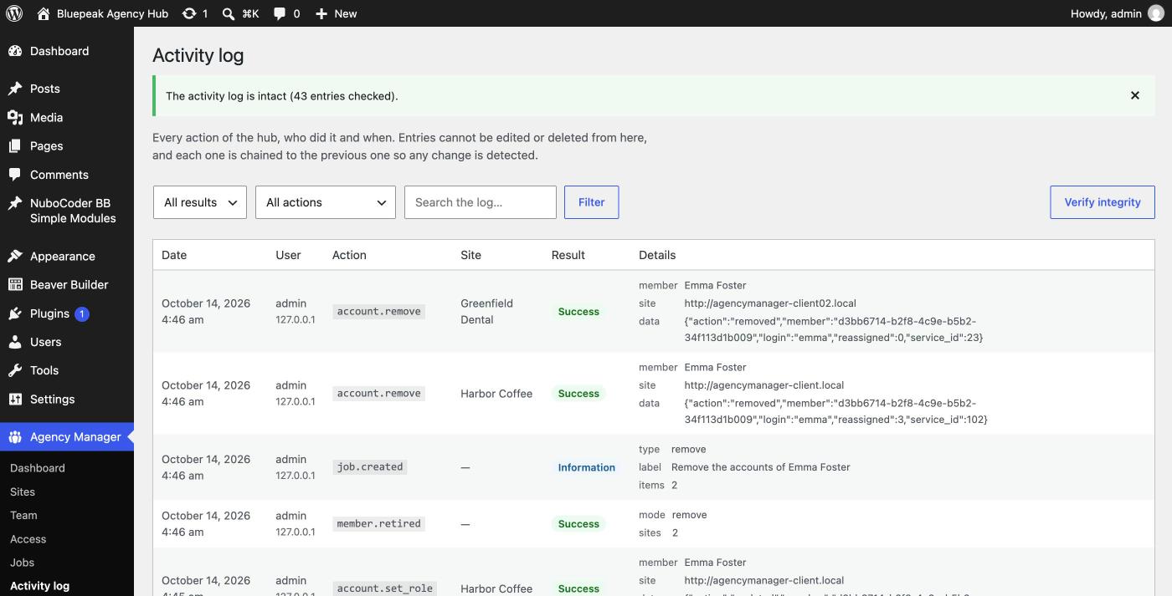Open the Beaver Builder menu item
The image size is (1172, 596).
point(67,285)
